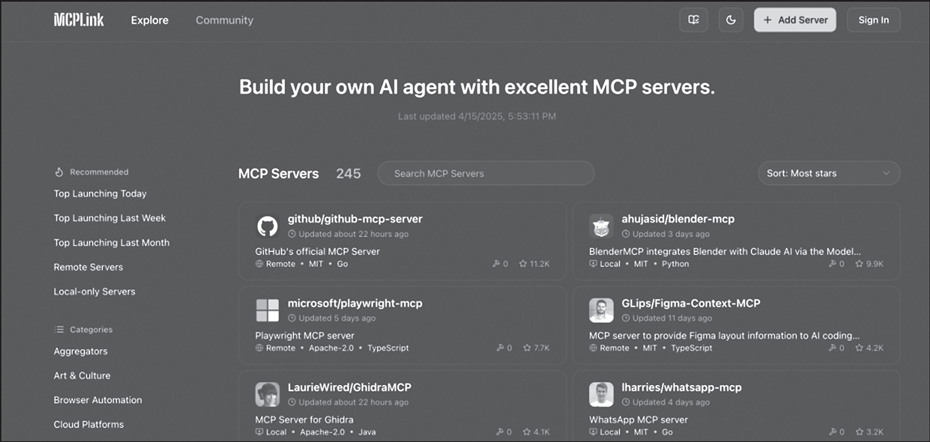Open the Community tab
The height and width of the screenshot is (442, 930).
(224, 20)
